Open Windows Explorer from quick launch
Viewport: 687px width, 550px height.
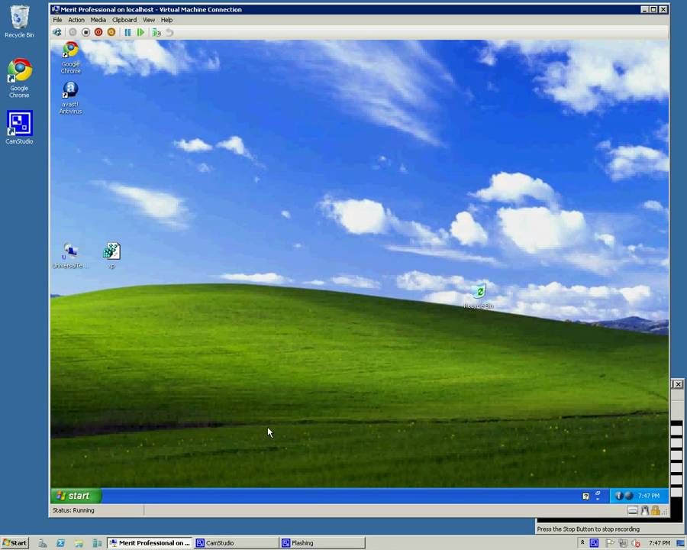coord(79,543)
